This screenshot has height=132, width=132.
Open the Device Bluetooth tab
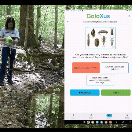(x=73, y=116)
